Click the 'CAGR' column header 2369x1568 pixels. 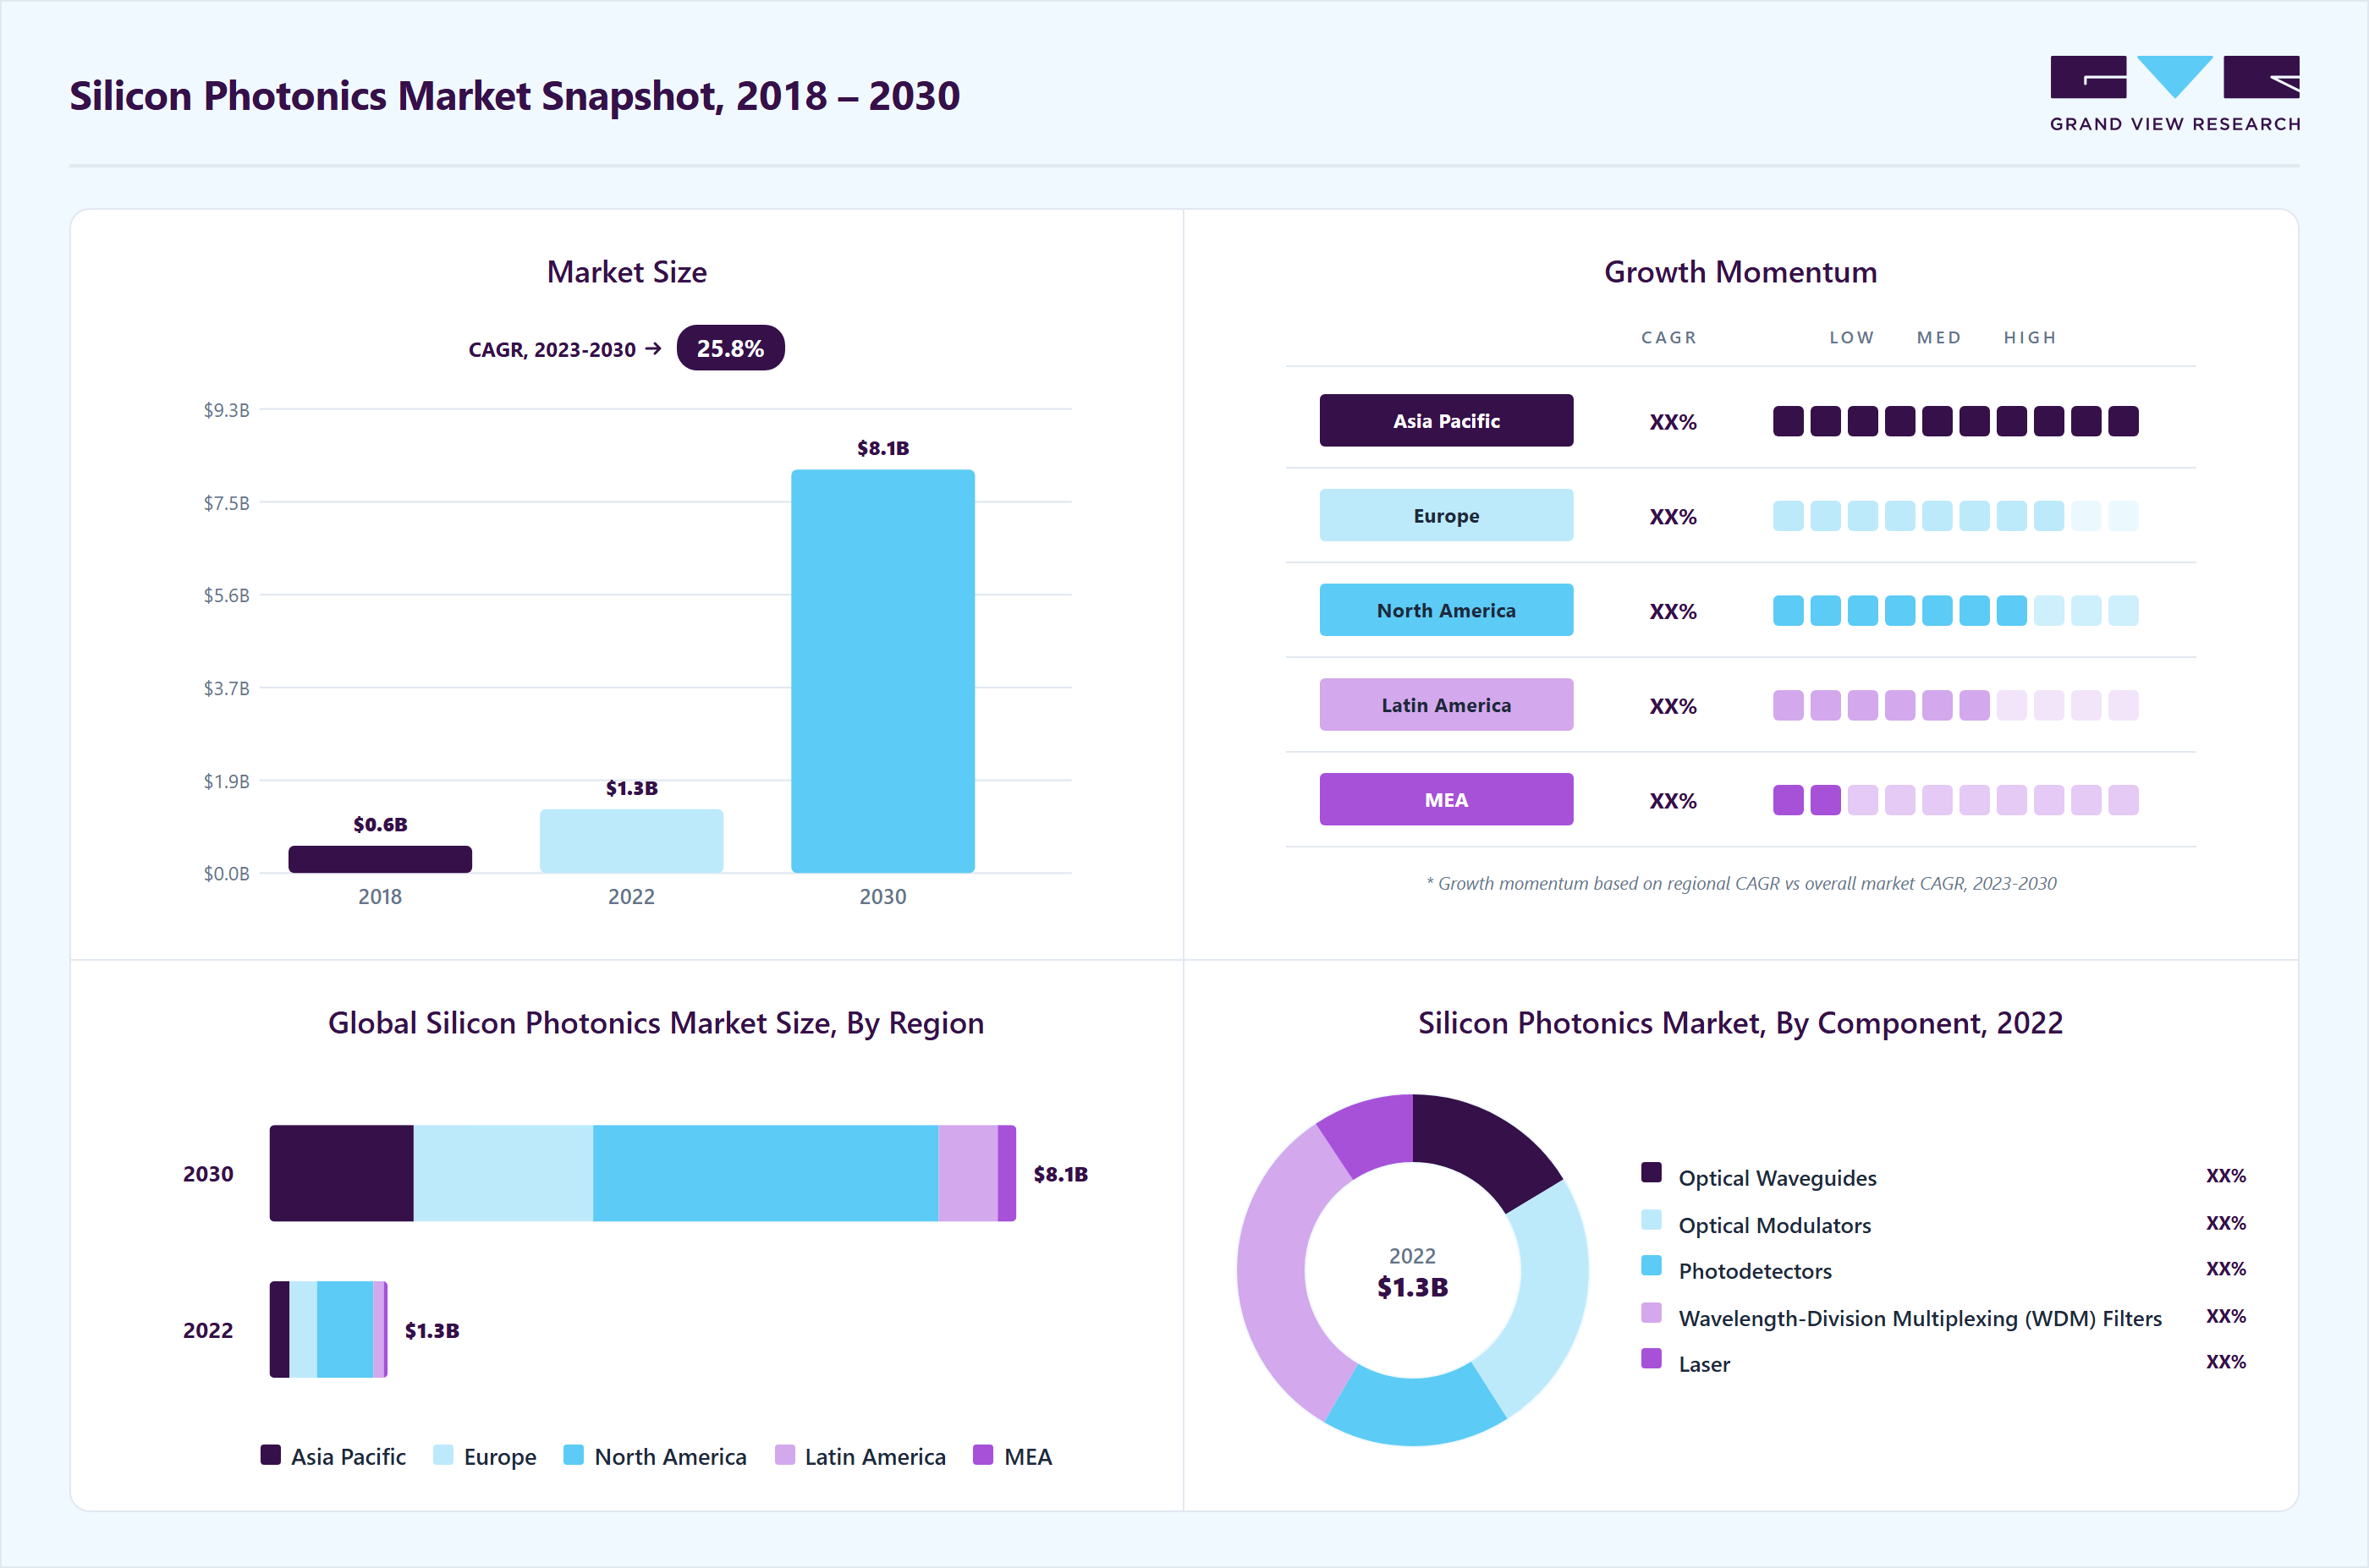(1668, 337)
